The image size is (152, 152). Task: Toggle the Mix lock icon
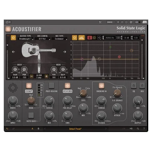point(142,85)
